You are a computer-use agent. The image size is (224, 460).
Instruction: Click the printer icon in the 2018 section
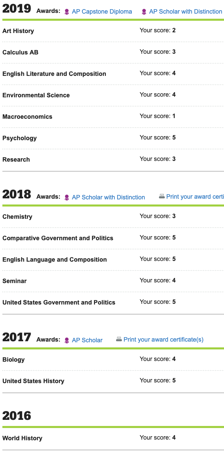162,197
